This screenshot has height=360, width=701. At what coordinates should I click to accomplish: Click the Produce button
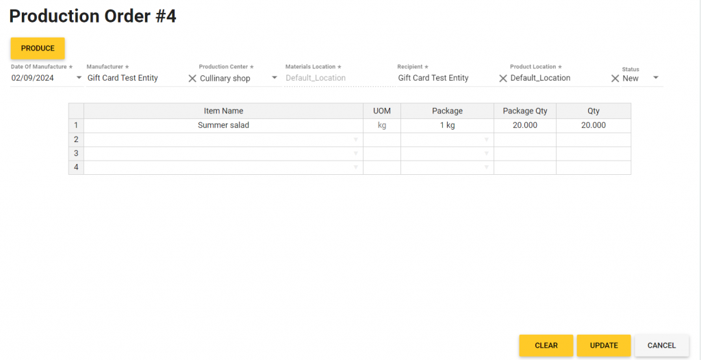pyautogui.click(x=38, y=49)
